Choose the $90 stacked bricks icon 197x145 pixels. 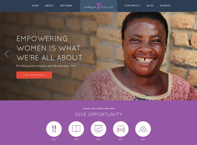click(x=143, y=129)
